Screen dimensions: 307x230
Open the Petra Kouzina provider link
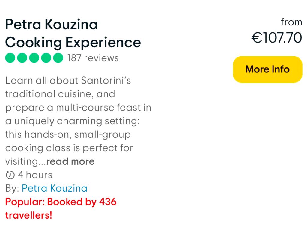click(x=55, y=188)
